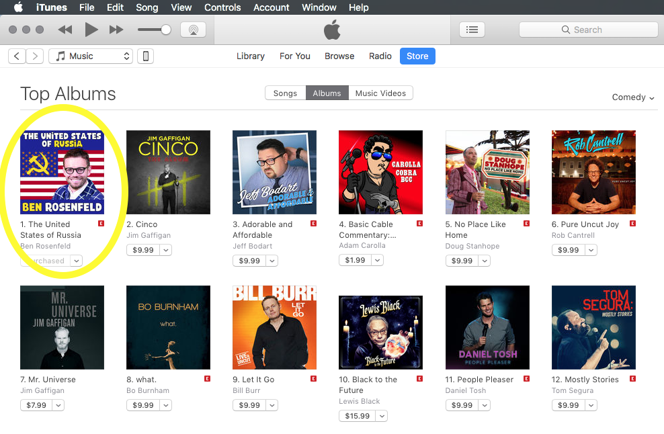Open the Apple menu icon
Image resolution: width=664 pixels, height=434 pixels.
pos(18,7)
